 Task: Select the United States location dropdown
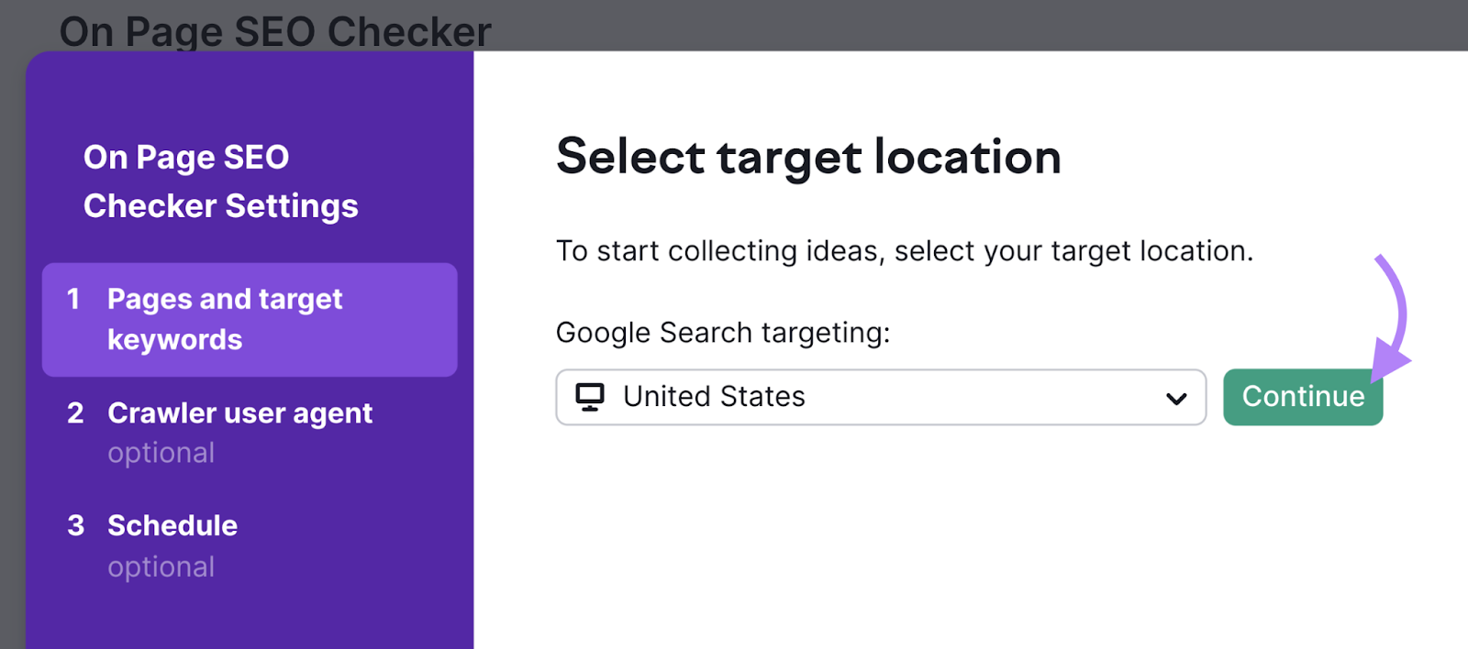(880, 397)
